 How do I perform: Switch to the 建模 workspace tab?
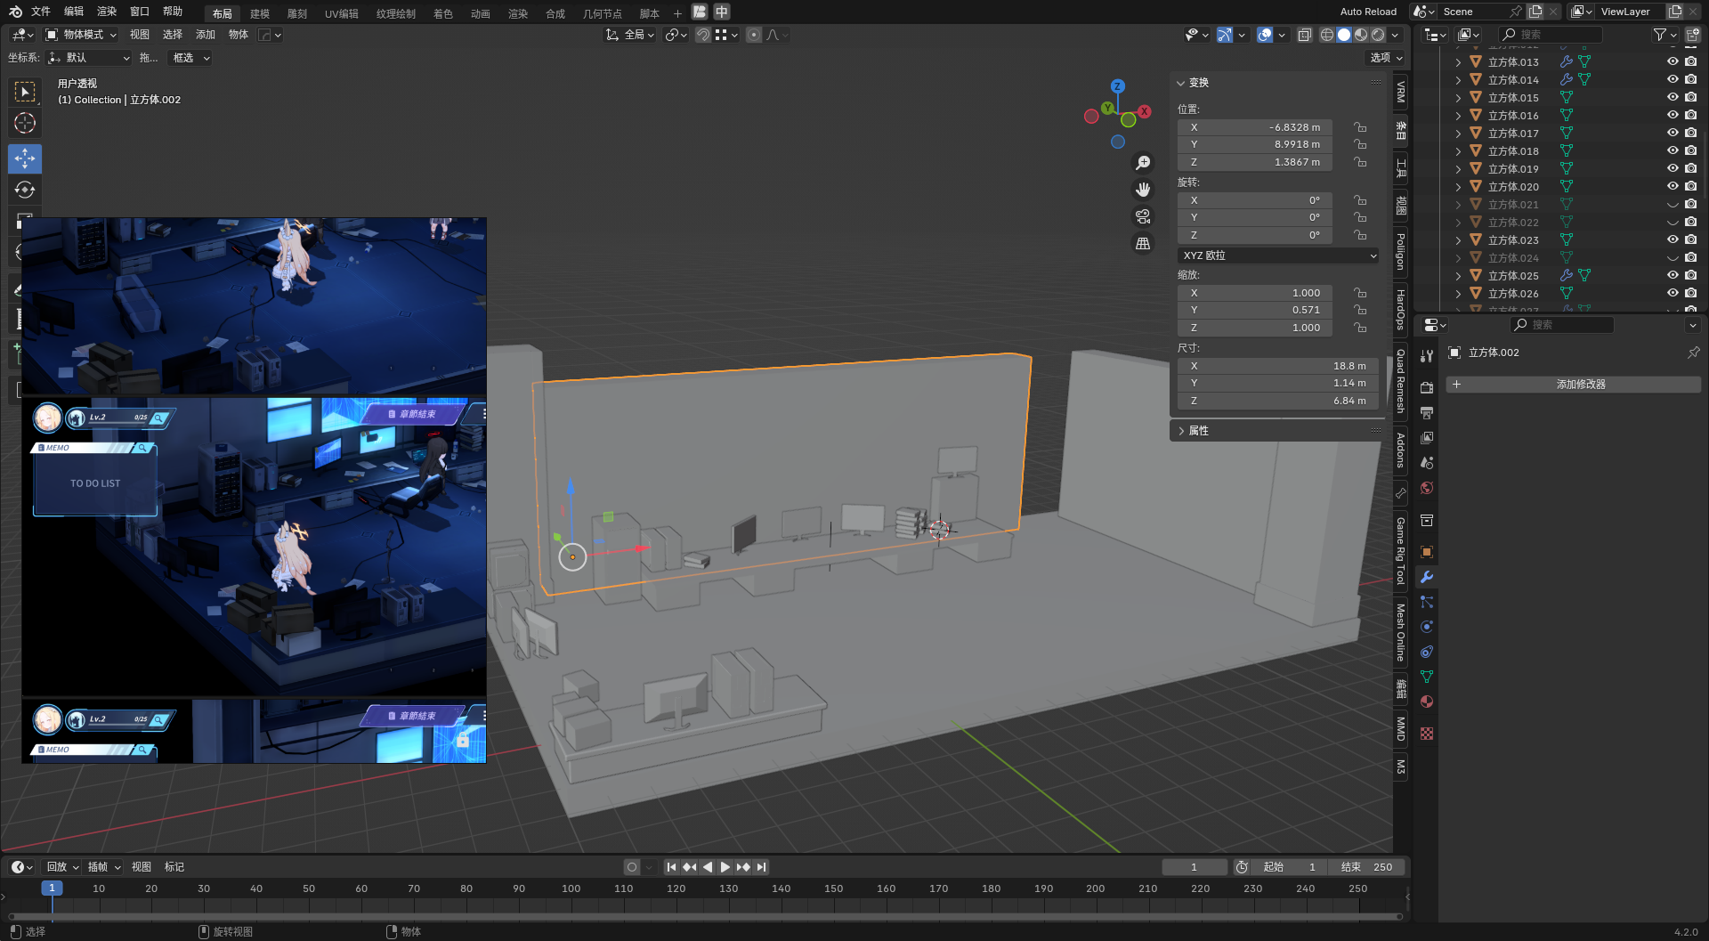click(259, 13)
